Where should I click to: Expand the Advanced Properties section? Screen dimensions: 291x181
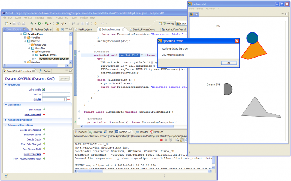click(6, 120)
